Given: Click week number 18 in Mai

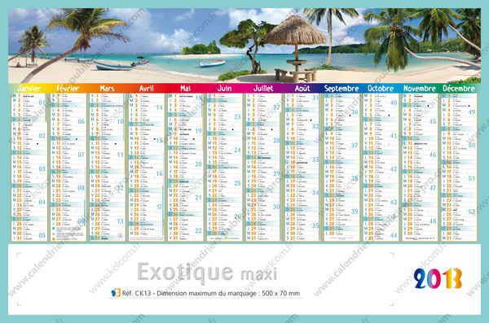Looking at the screenshot, I should (198, 98).
